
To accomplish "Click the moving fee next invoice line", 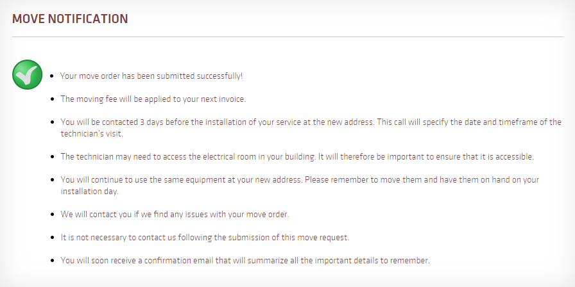I will click(x=153, y=99).
